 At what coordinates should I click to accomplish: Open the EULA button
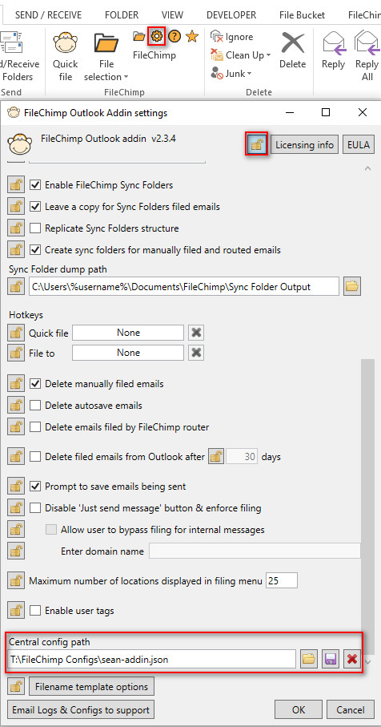point(359,144)
